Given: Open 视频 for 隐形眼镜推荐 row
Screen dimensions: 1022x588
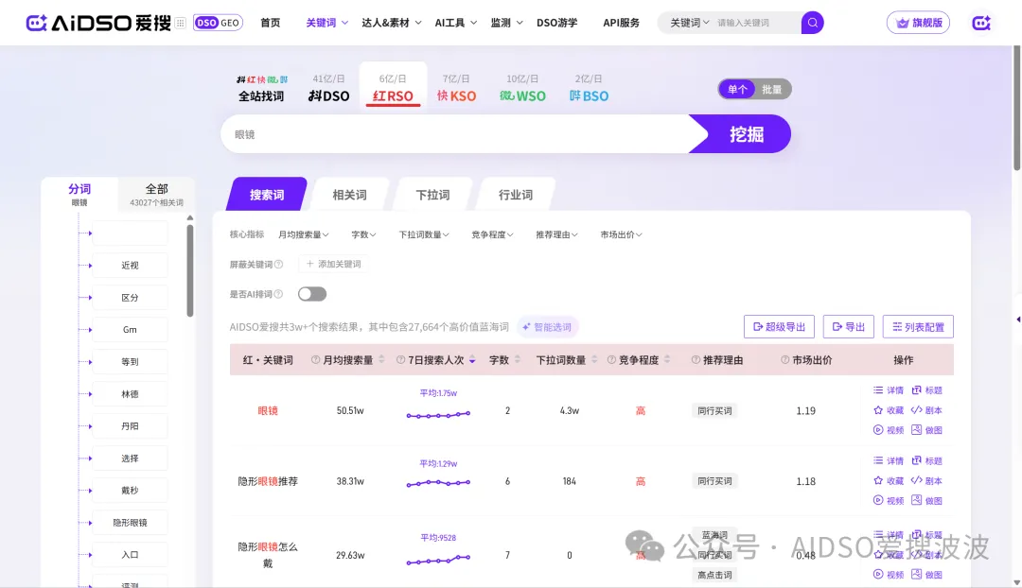Looking at the screenshot, I should 889,501.
